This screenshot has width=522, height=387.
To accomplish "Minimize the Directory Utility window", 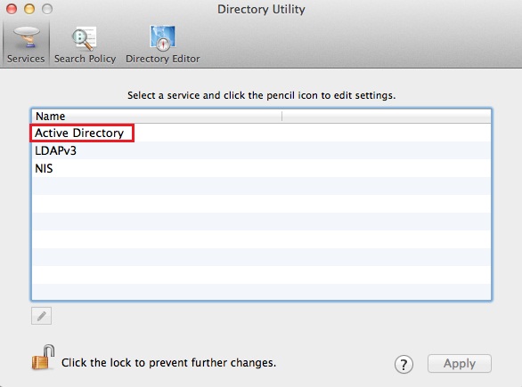I will pos(29,9).
